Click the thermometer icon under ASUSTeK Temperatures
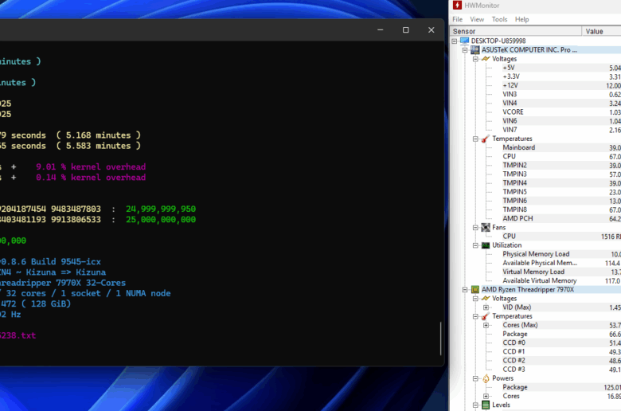621x411 pixels. 486,139
